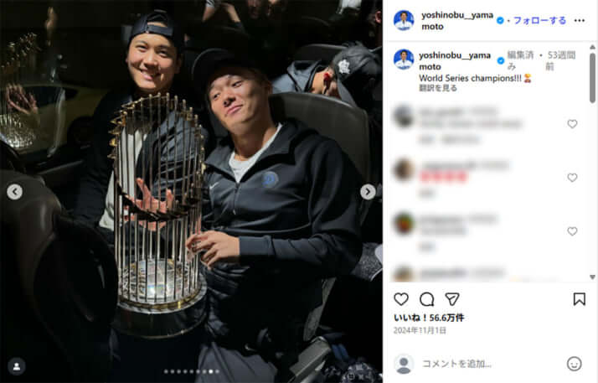Click the comments scrollbar down arrow
The image size is (598, 383).
[592, 277]
